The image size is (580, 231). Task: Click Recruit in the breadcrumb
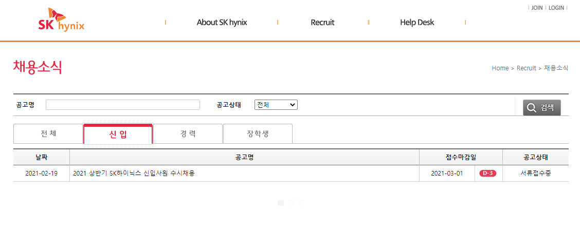[527, 68]
